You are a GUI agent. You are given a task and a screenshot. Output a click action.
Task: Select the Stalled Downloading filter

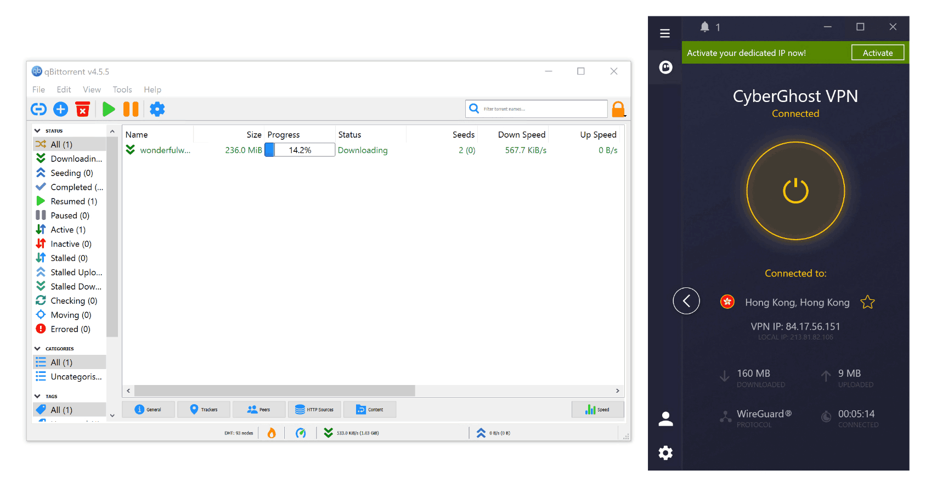[x=69, y=287]
